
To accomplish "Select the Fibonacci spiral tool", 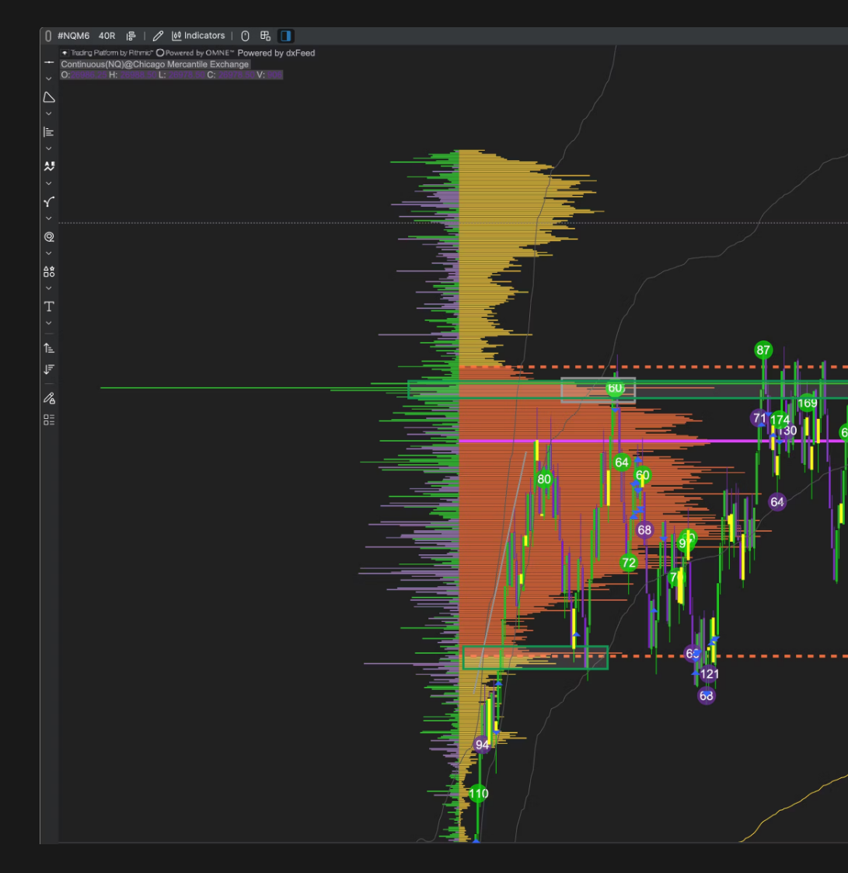I will (x=49, y=236).
